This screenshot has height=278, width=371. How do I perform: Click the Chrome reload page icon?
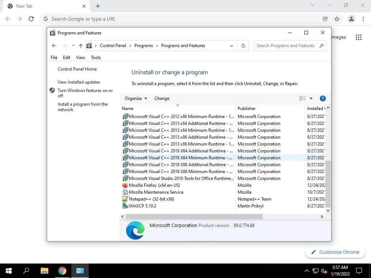31,19
